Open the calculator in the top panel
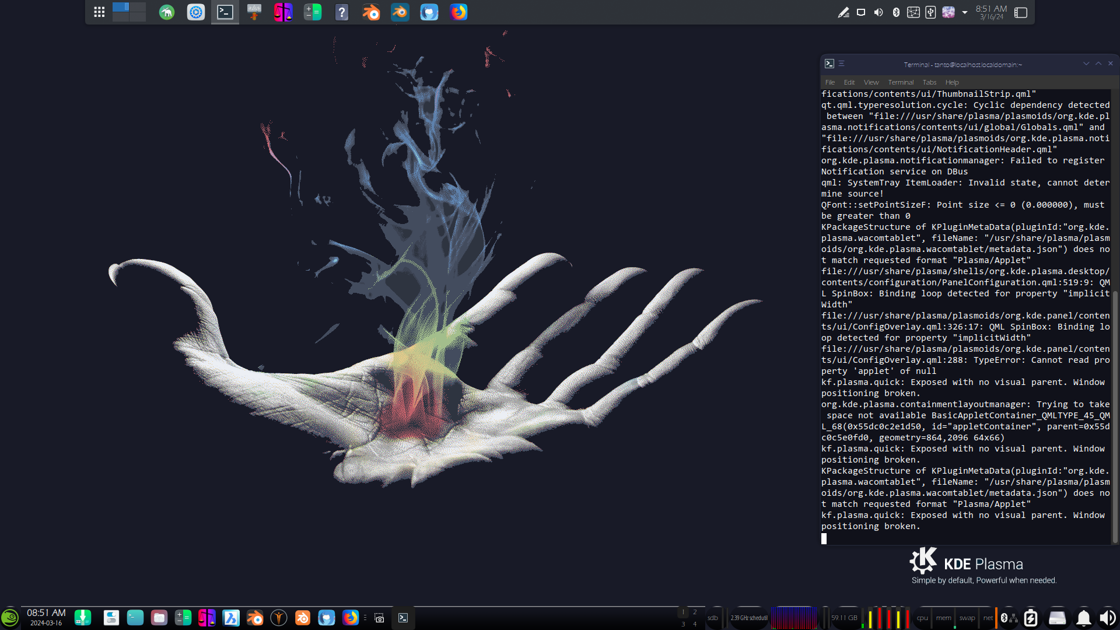The image size is (1120, 630). 313,12
